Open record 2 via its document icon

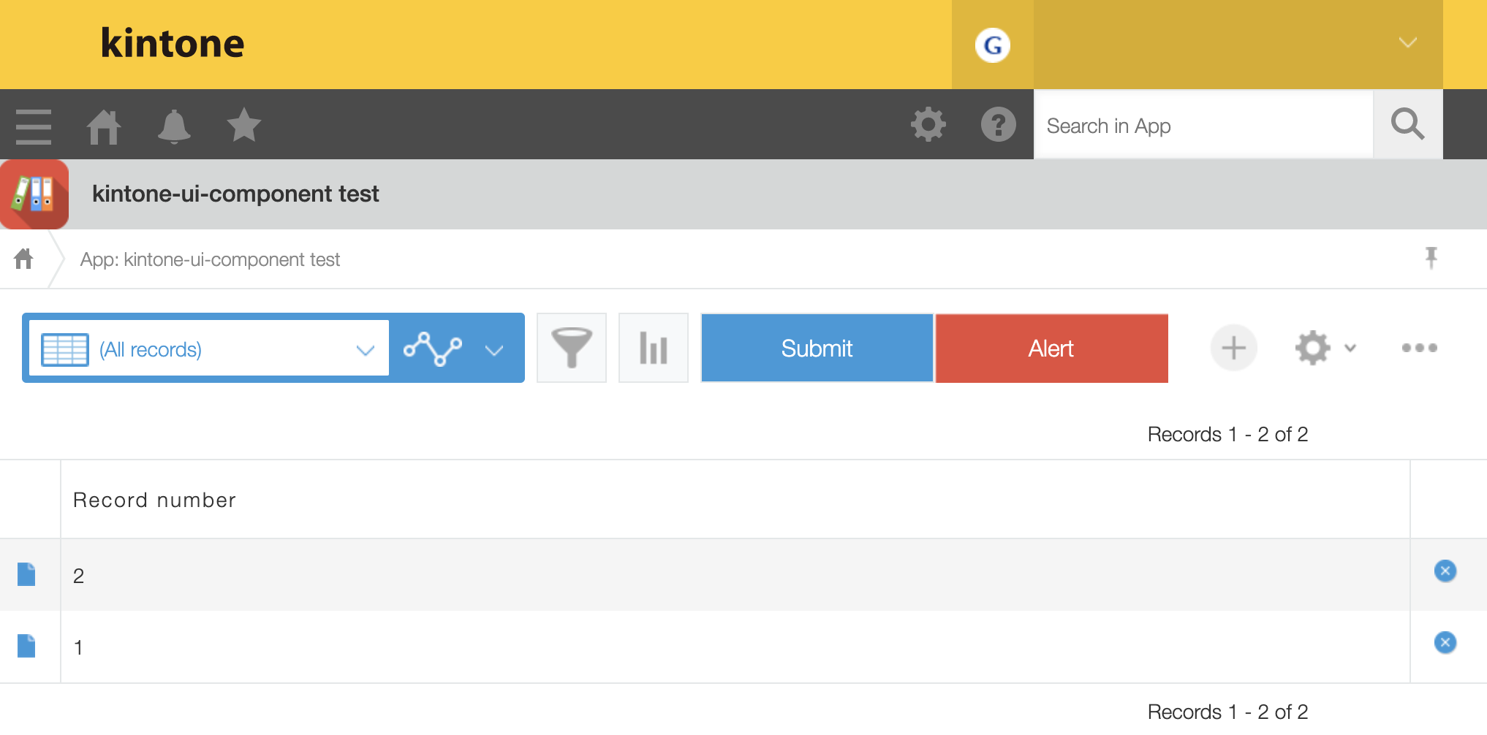tap(26, 575)
